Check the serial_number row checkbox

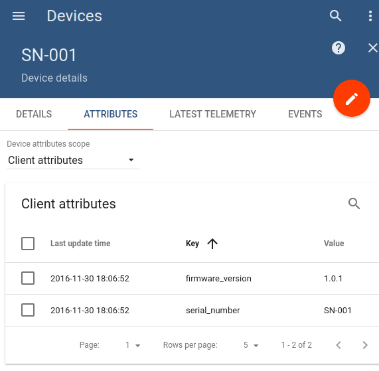[x=28, y=310]
